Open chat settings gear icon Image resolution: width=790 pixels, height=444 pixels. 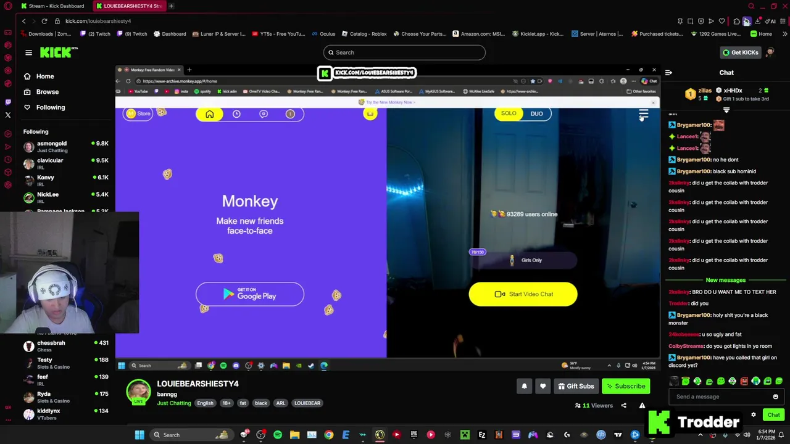pos(753,415)
